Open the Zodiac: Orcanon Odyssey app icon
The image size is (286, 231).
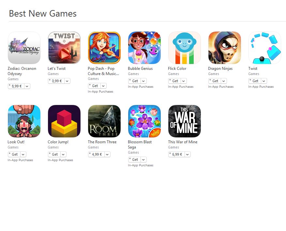point(24,48)
